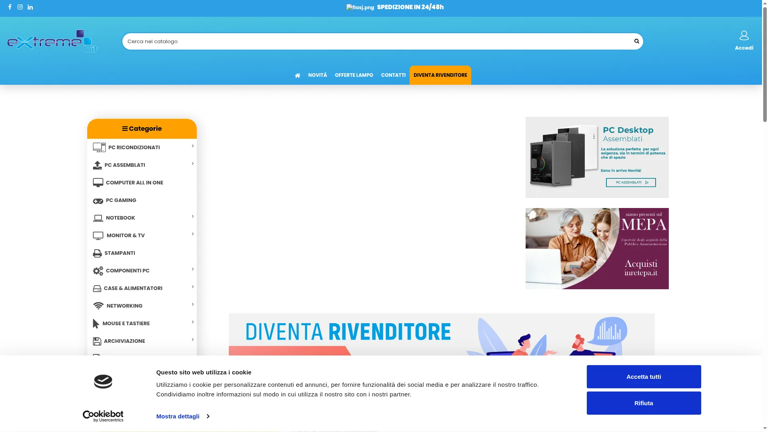Expand PC Assemblati submenu arrow
Viewport: 768px width, 432px height.
192,164
